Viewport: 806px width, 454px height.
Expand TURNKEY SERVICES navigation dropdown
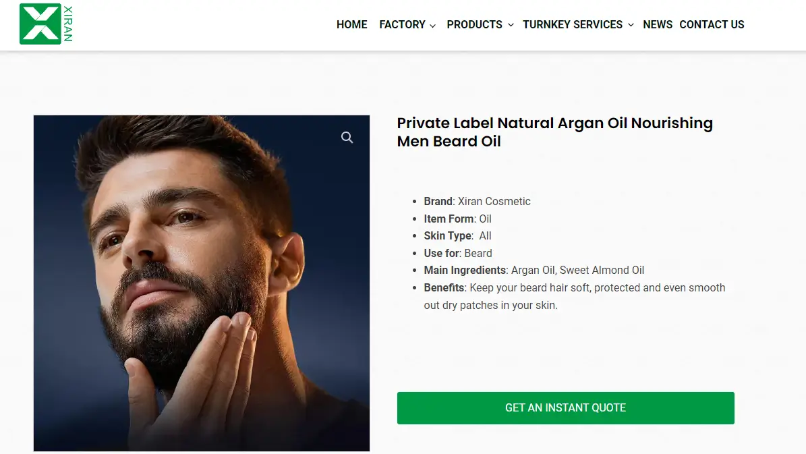[573, 24]
